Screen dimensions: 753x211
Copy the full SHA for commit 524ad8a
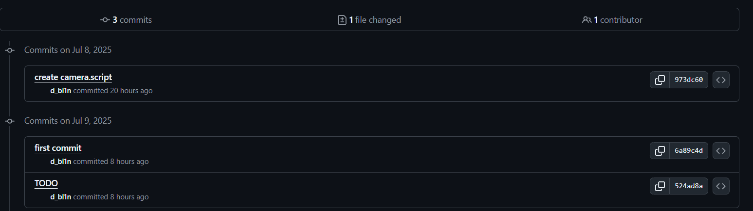(x=660, y=186)
